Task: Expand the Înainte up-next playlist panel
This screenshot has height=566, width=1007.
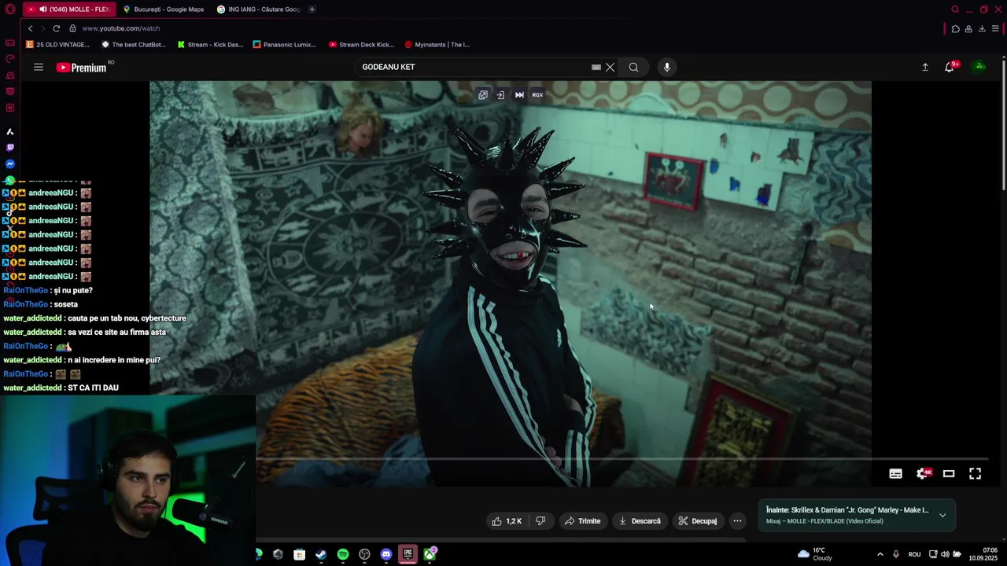Action: (x=942, y=515)
